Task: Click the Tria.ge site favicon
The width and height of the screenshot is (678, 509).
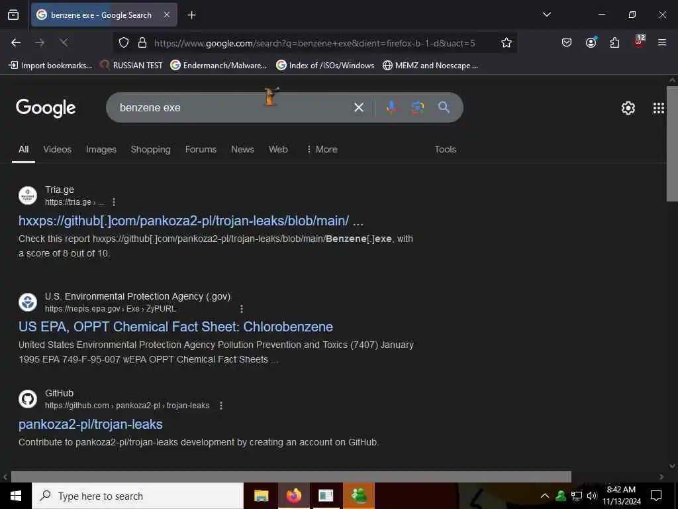Action: (28, 196)
